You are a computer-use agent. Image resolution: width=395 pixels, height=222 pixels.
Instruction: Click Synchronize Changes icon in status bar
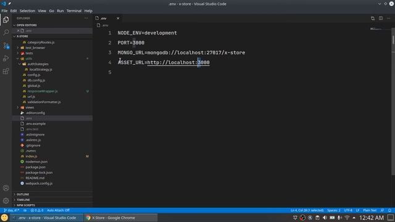tap(25, 210)
